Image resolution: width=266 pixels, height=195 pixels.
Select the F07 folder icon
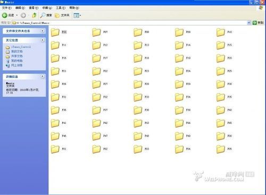(x=96, y=32)
